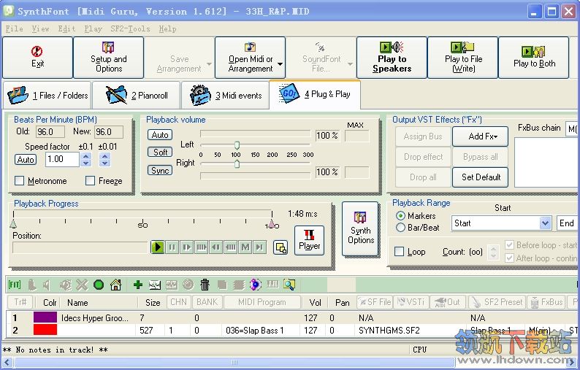Expand the Open Midi or Arrangement dropdown arrow

280,64
